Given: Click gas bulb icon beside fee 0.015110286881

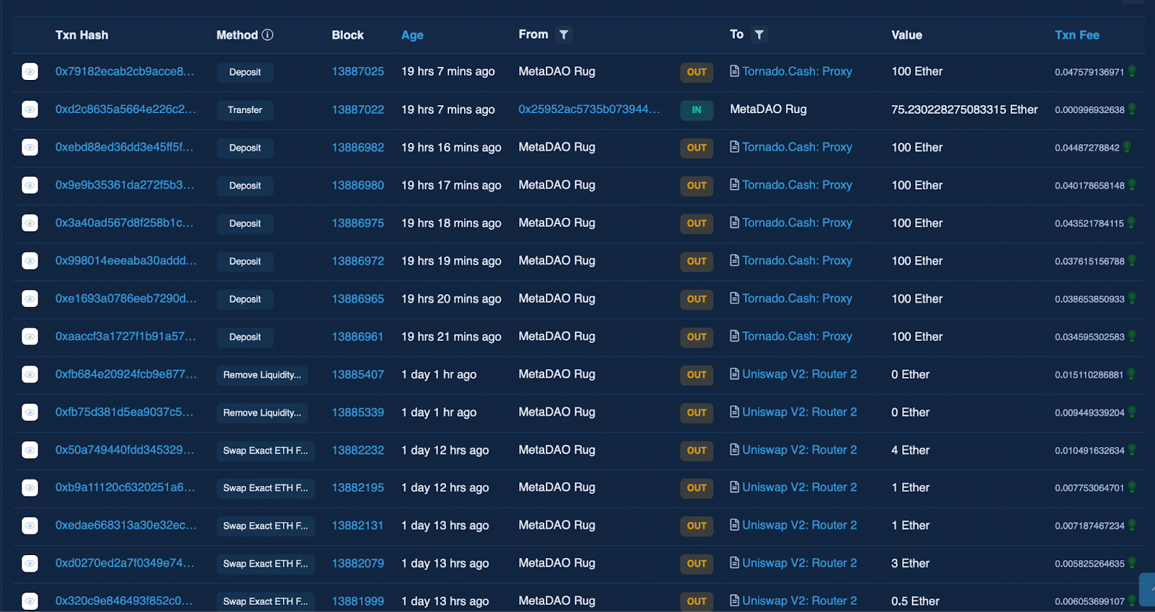Looking at the screenshot, I should point(1131,374).
